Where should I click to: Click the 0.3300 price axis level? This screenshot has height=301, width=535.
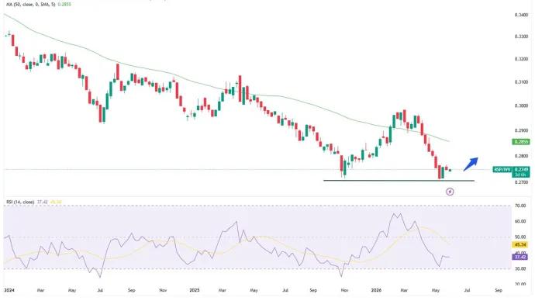click(521, 36)
